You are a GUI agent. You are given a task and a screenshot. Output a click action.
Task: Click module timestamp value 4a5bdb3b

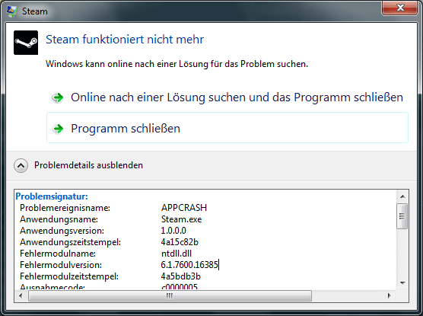181,276
